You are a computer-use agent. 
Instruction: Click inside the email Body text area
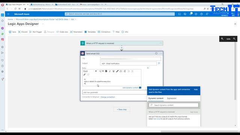point(112,81)
